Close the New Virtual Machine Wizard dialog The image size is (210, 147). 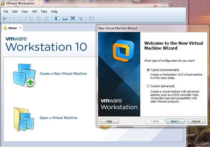202,27
